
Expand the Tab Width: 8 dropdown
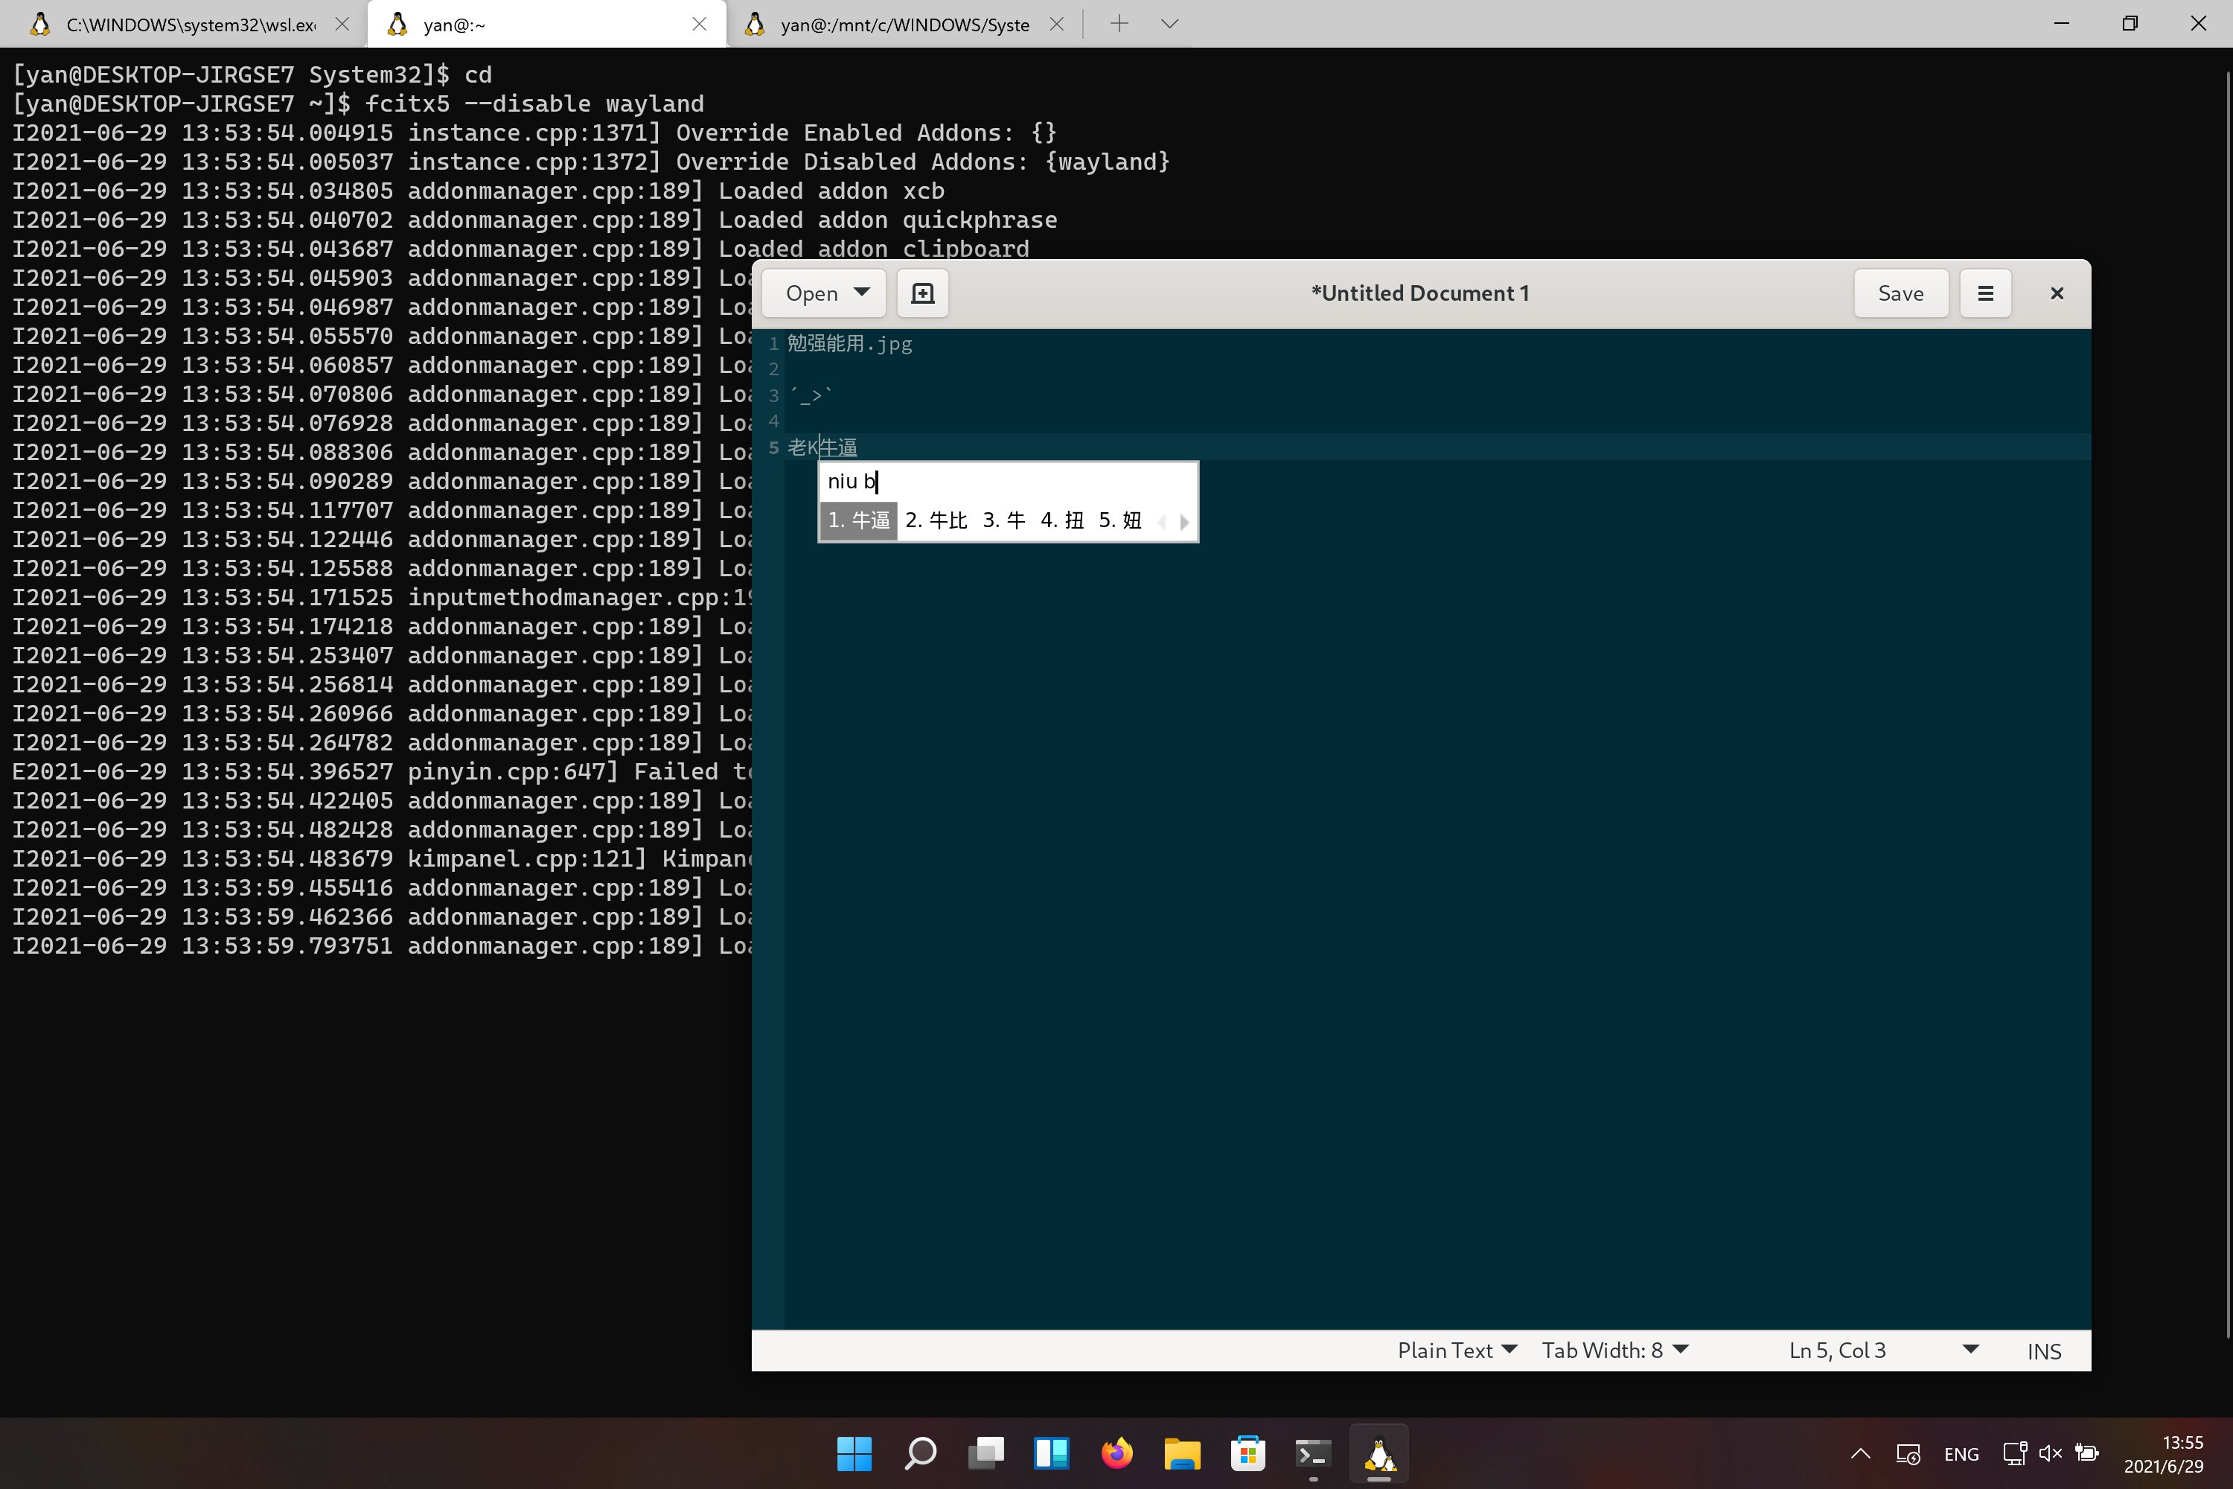coord(1615,1351)
